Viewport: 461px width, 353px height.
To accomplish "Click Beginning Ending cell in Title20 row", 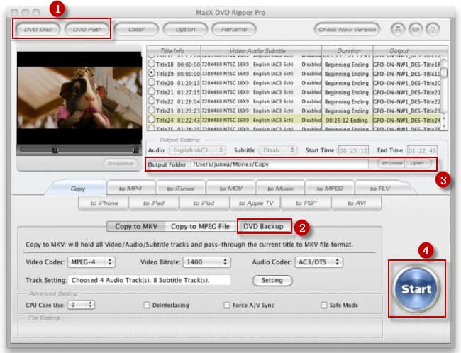I will click(347, 83).
